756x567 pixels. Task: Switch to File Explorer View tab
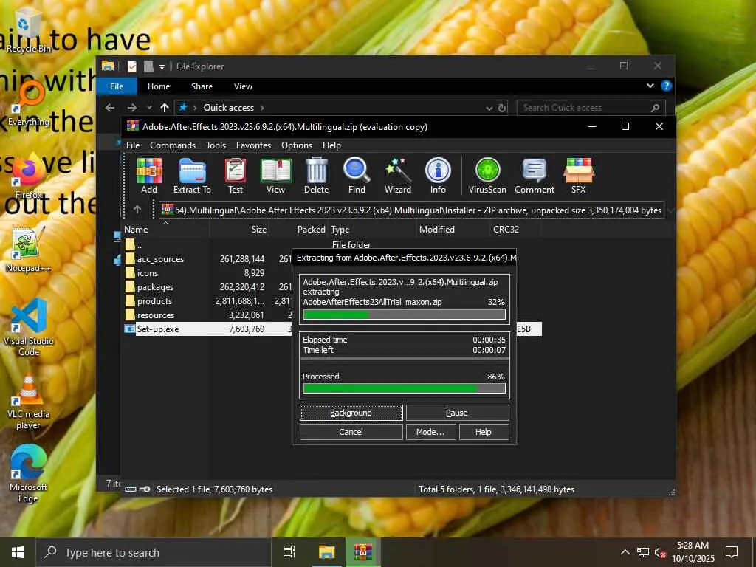click(x=243, y=86)
